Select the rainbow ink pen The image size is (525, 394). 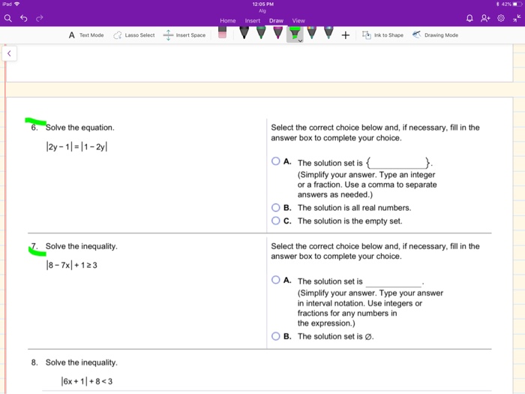[312, 33]
